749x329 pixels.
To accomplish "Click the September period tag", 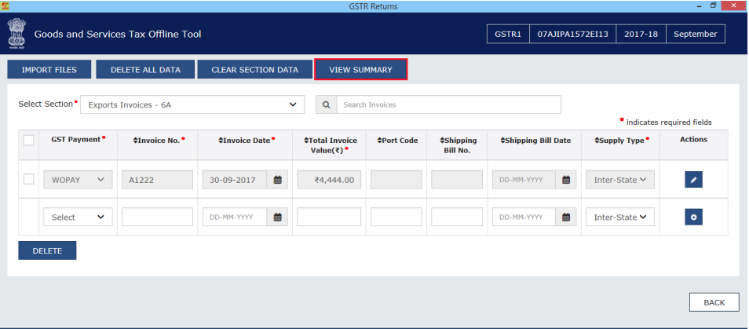I will (x=695, y=35).
